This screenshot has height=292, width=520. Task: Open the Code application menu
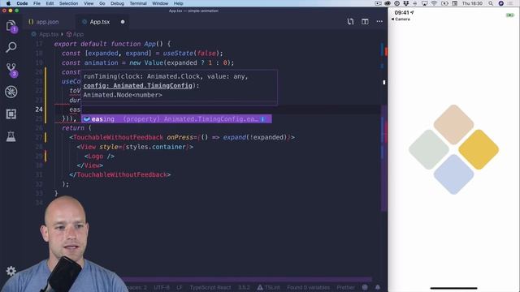[x=22, y=3]
